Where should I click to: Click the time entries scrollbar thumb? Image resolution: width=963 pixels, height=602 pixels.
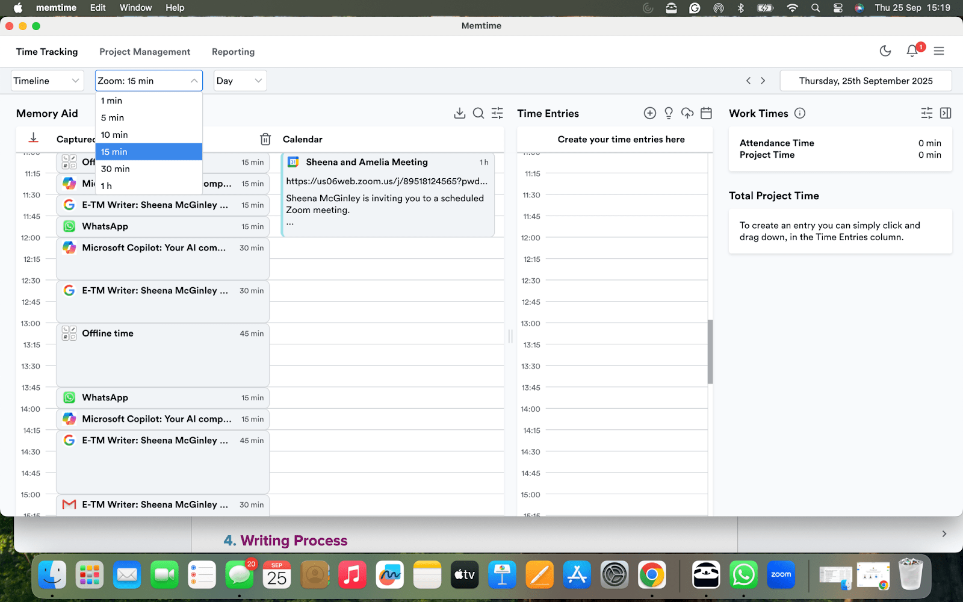point(710,352)
